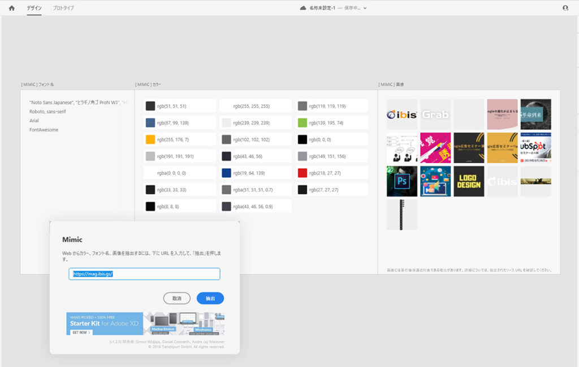Screen dimensions: 579x367
Task: Select the rgb(19, 64, 139) color swatch
Action: click(x=226, y=173)
